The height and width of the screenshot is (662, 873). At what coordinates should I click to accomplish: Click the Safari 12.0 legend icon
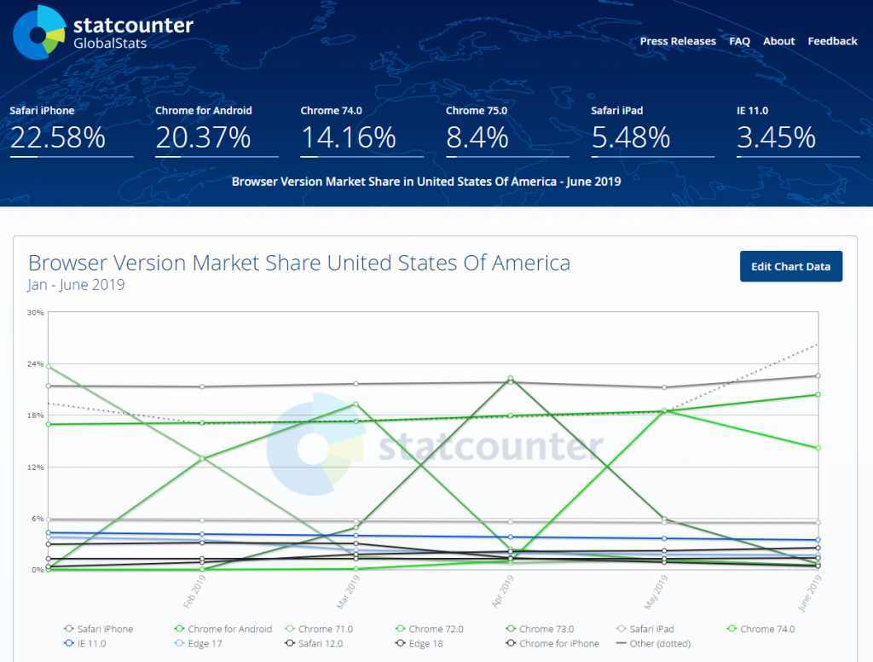[x=290, y=643]
